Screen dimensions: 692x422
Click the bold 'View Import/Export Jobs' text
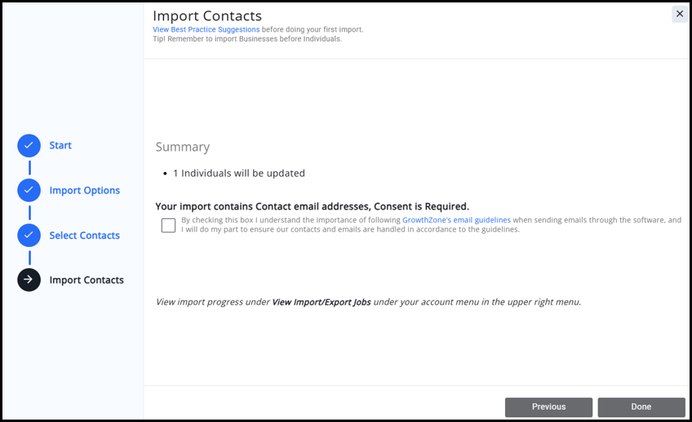coord(321,302)
